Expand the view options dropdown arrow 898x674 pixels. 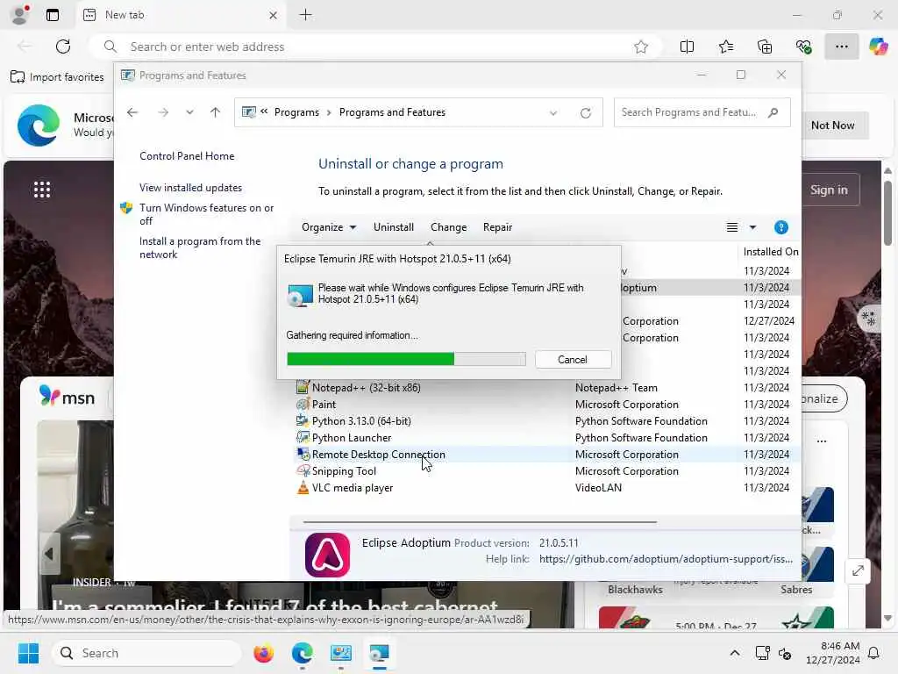[752, 227]
